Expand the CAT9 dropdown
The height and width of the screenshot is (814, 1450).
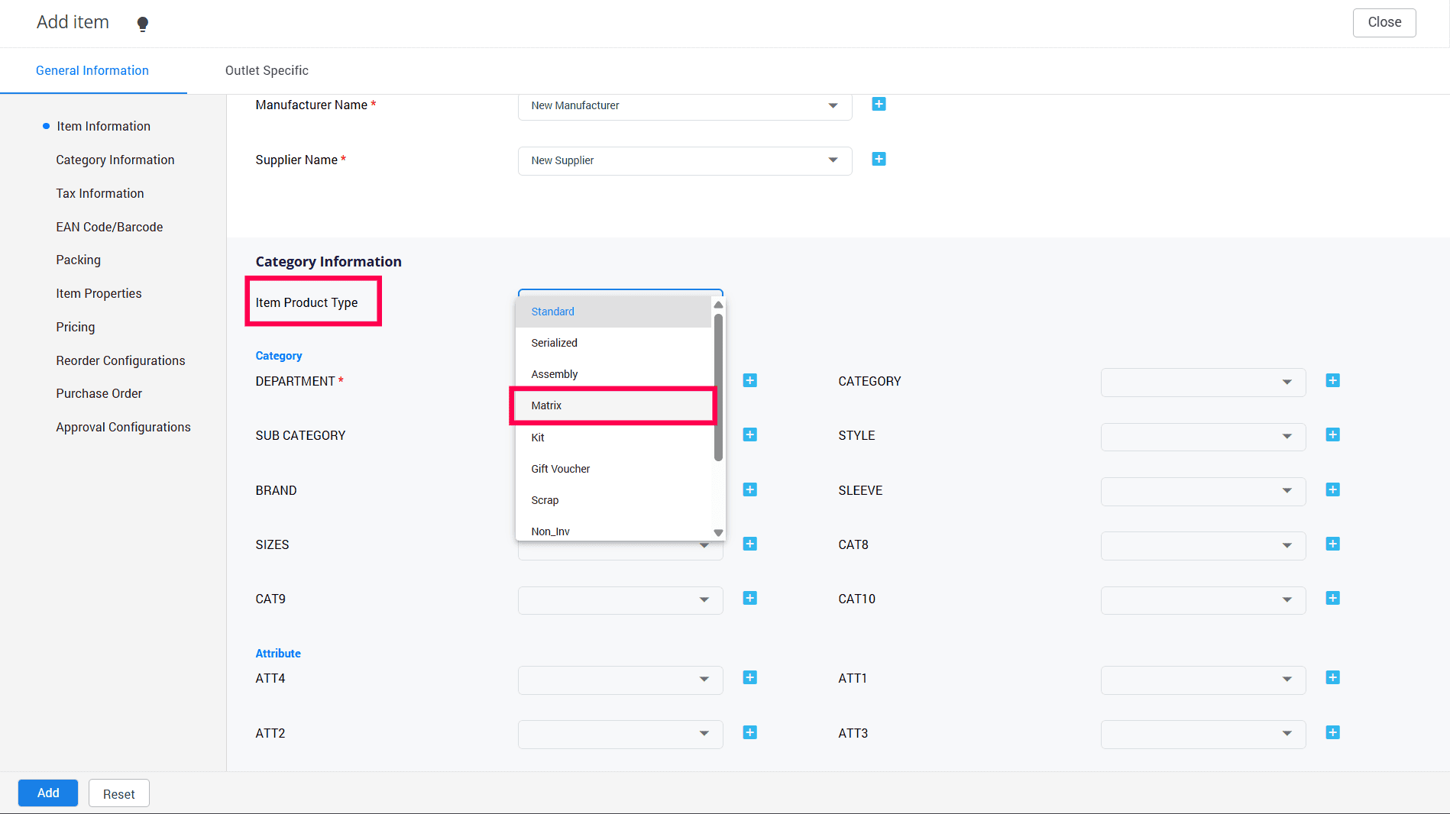click(x=620, y=600)
